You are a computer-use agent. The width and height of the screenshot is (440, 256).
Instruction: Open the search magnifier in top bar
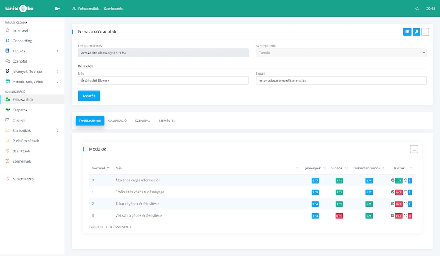click(x=416, y=9)
